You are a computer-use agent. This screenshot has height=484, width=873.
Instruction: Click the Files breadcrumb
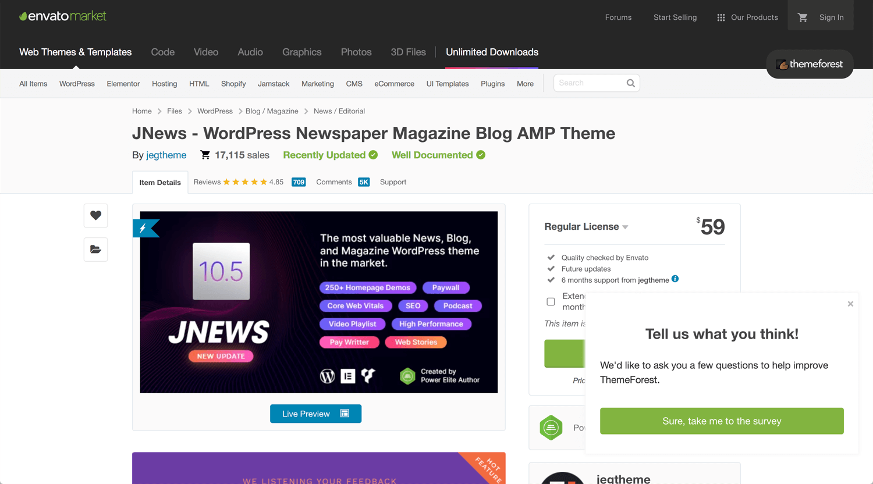pyautogui.click(x=175, y=111)
